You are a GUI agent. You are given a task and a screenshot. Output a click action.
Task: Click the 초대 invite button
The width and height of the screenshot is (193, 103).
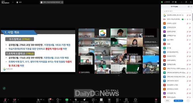click(x=167, y=101)
